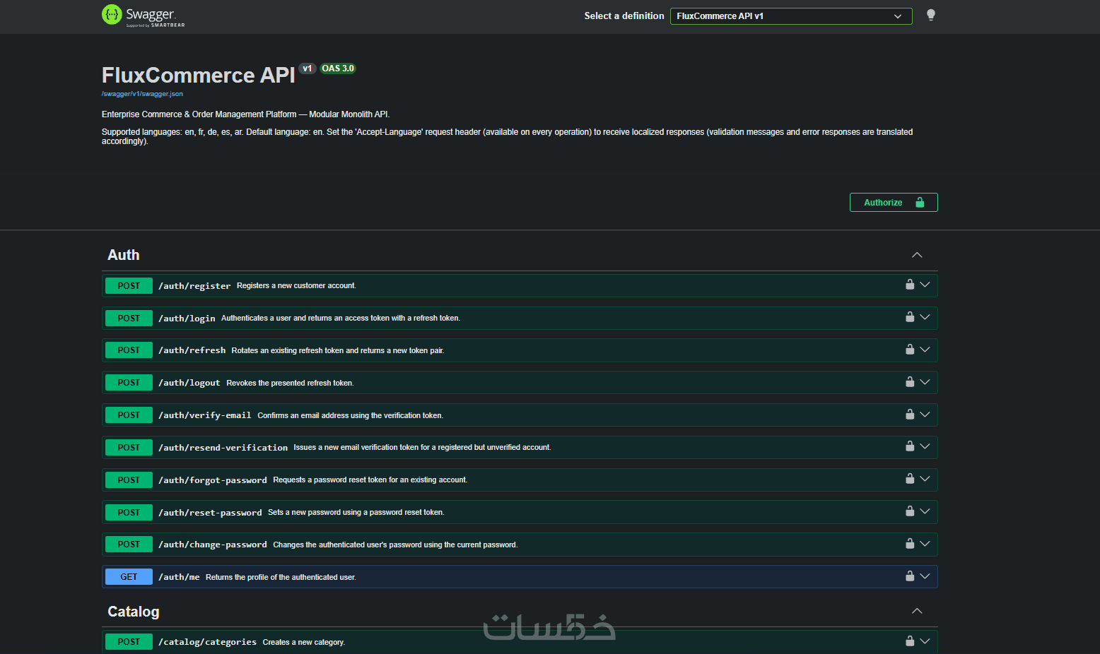
Task: Click the lock icon on /auth/change-password
Action: pos(910,544)
